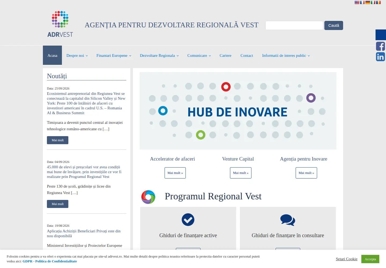
Task: Open the Cariere menu item
Action: pyautogui.click(x=225, y=55)
